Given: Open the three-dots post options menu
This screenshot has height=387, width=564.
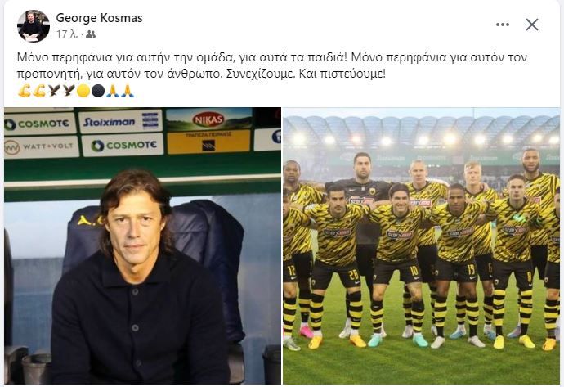Looking at the screenshot, I should coord(503,25).
